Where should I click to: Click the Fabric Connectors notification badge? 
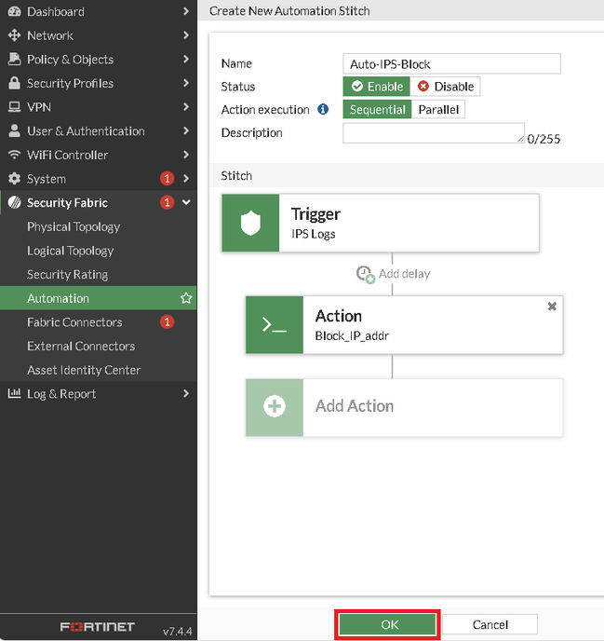tap(167, 322)
